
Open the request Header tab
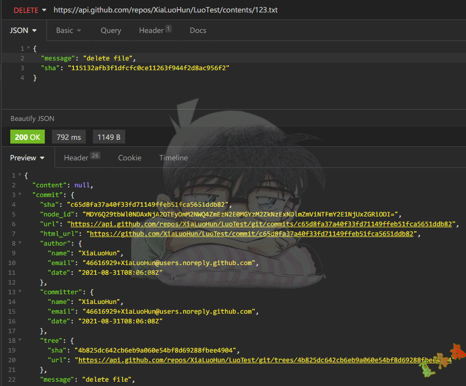pyautogui.click(x=154, y=30)
